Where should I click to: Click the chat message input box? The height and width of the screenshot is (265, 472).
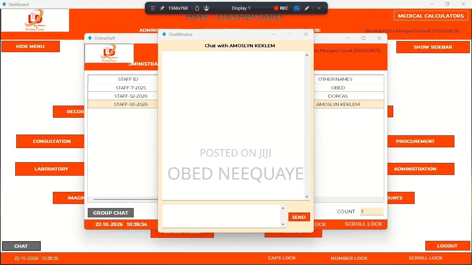point(221,216)
